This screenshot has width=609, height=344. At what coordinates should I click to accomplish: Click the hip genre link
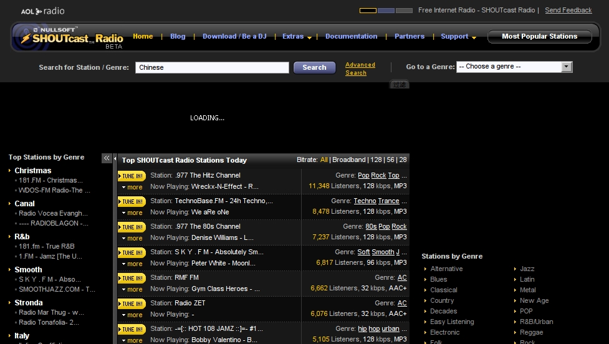tap(362, 329)
